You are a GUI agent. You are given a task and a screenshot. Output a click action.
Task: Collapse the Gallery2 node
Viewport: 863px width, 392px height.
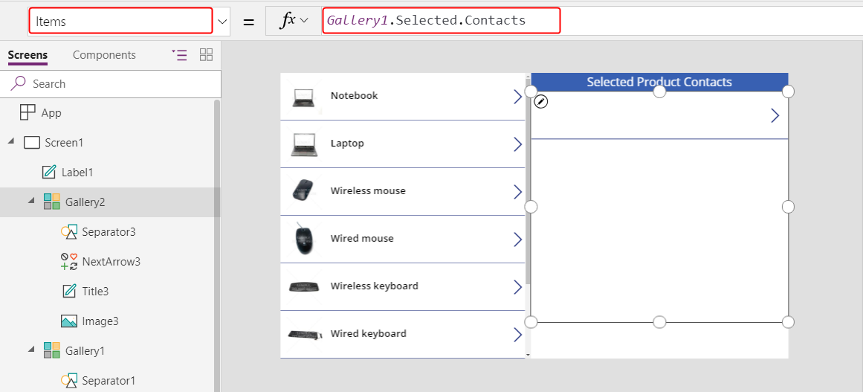[31, 202]
